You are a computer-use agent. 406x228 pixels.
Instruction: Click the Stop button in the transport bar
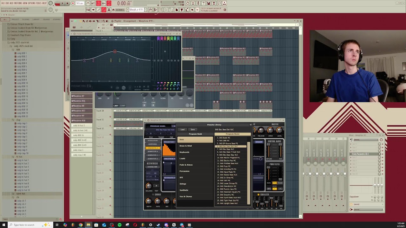pyautogui.click(x=68, y=3)
